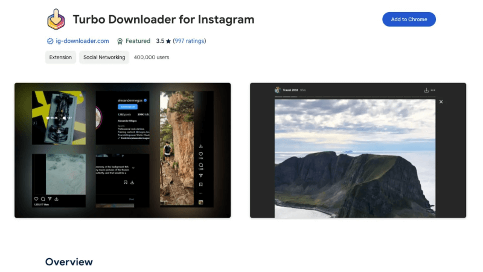Click the Travel 2018 story name
The image size is (483, 272).
tap(290, 90)
